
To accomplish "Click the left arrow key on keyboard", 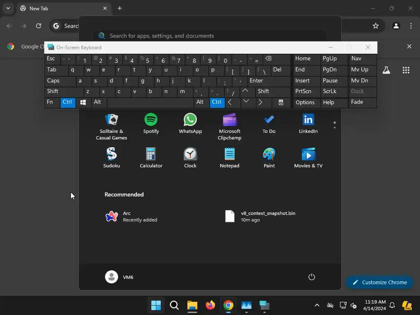I will [x=232, y=103].
